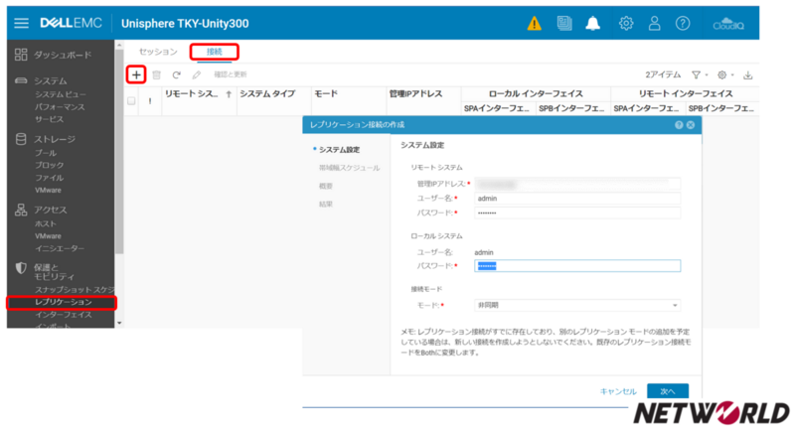Close the replication connection dialog

(691, 125)
